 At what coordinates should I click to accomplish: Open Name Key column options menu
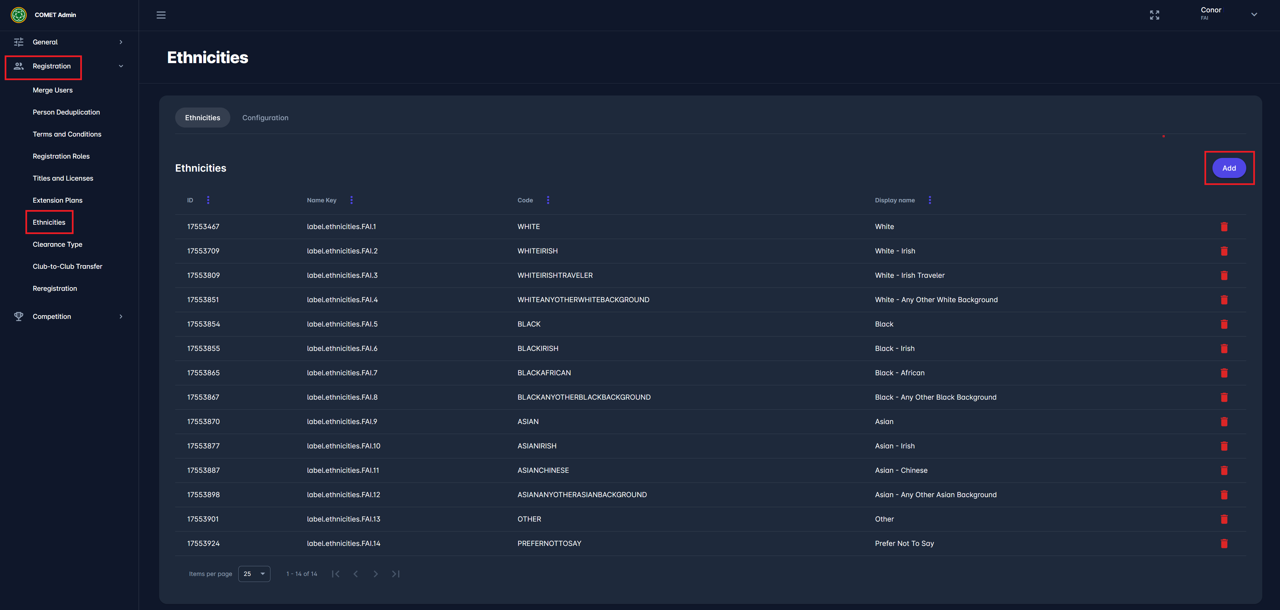[351, 200]
